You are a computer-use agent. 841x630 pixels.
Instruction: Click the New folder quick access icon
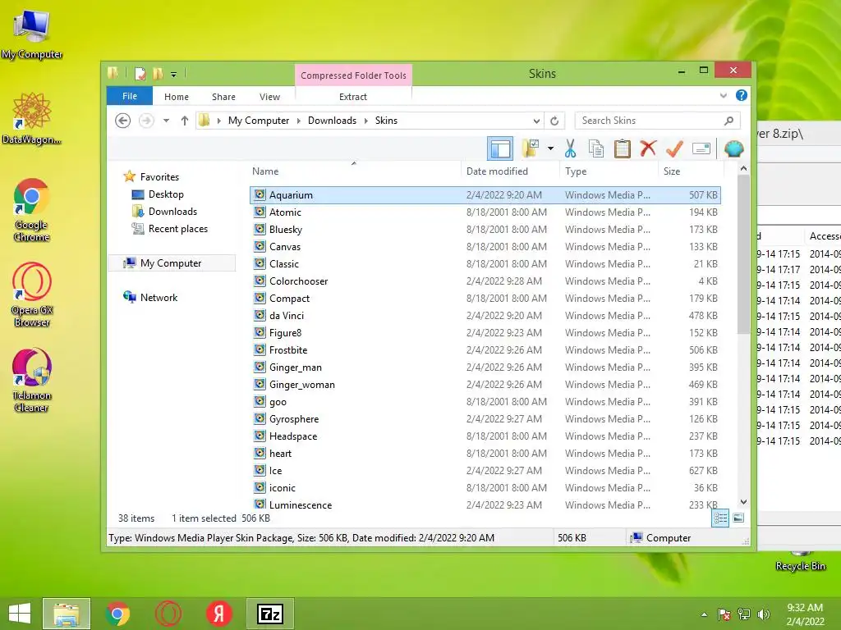pyautogui.click(x=158, y=74)
